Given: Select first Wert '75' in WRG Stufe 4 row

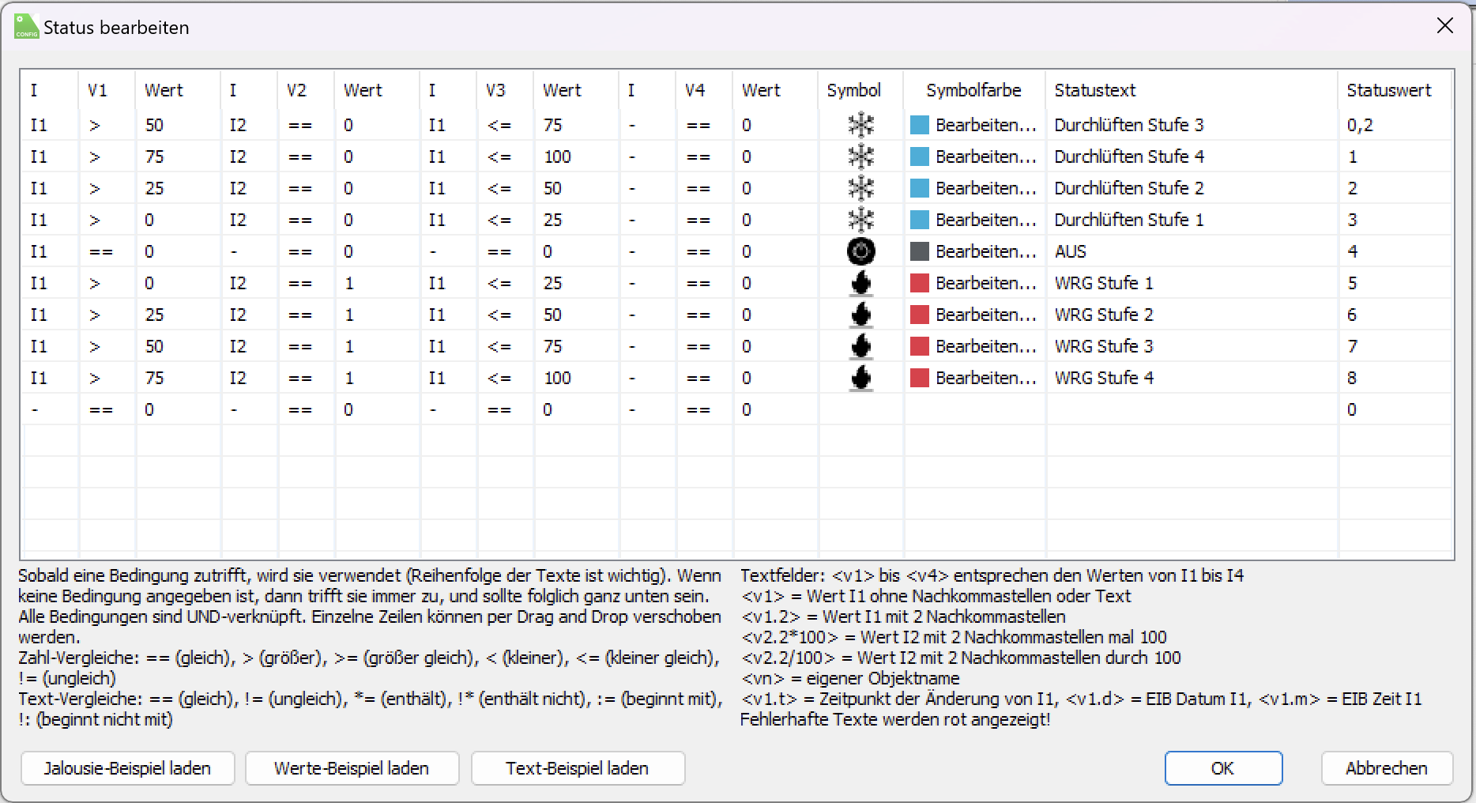Looking at the screenshot, I should click(178, 378).
